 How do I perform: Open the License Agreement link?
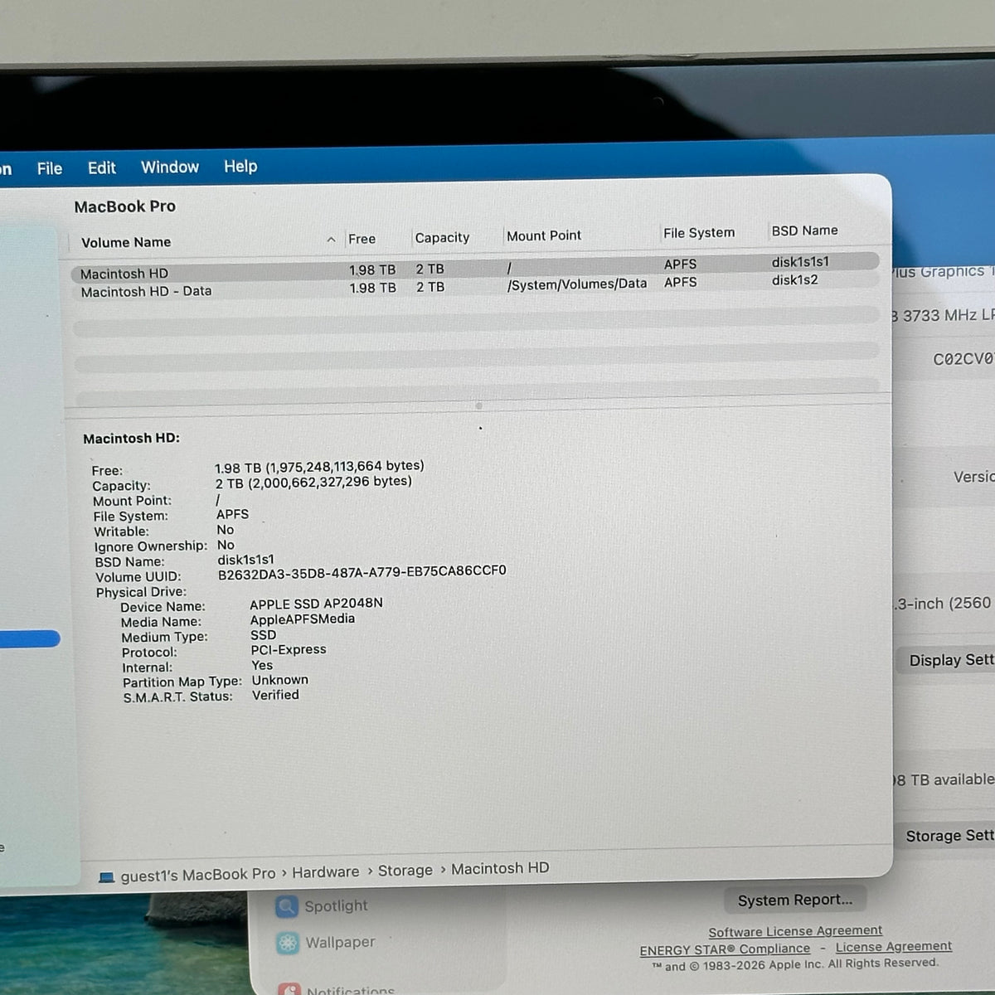click(x=894, y=946)
